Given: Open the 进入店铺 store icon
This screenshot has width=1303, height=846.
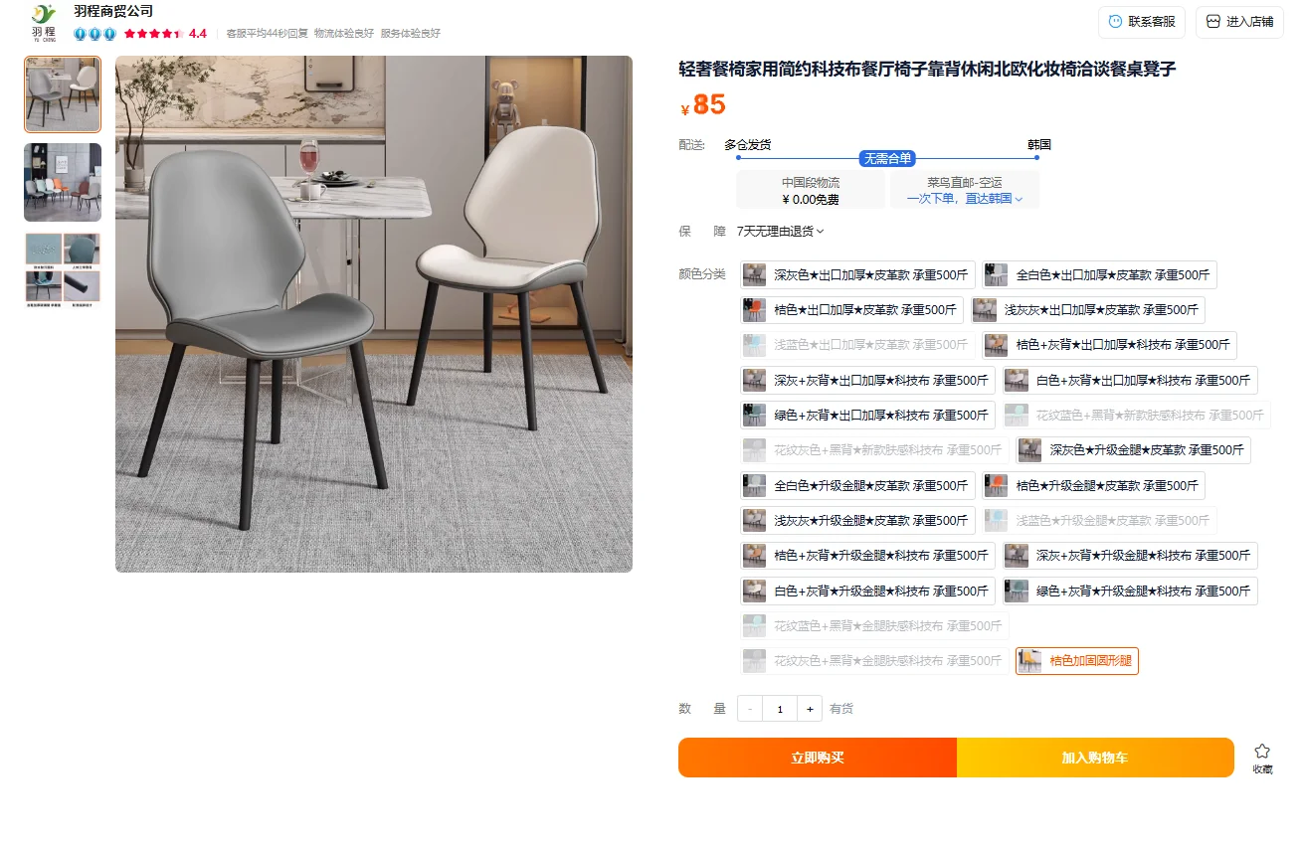Looking at the screenshot, I should point(1212,22).
